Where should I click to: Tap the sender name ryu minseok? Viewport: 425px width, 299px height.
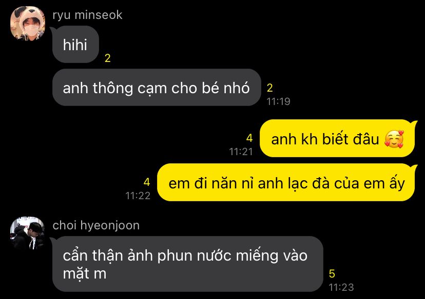pyautogui.click(x=88, y=15)
